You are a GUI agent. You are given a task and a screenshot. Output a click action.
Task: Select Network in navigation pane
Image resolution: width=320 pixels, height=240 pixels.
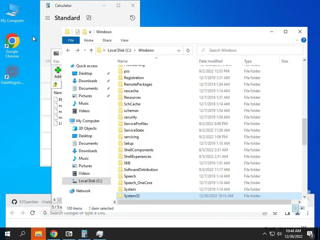(x=83, y=191)
